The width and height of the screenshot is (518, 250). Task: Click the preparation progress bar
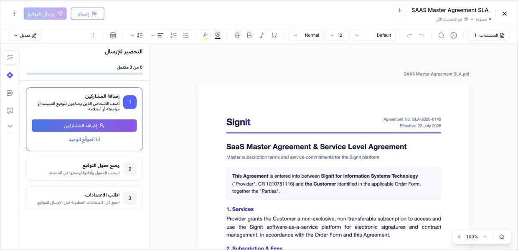pos(84,74)
